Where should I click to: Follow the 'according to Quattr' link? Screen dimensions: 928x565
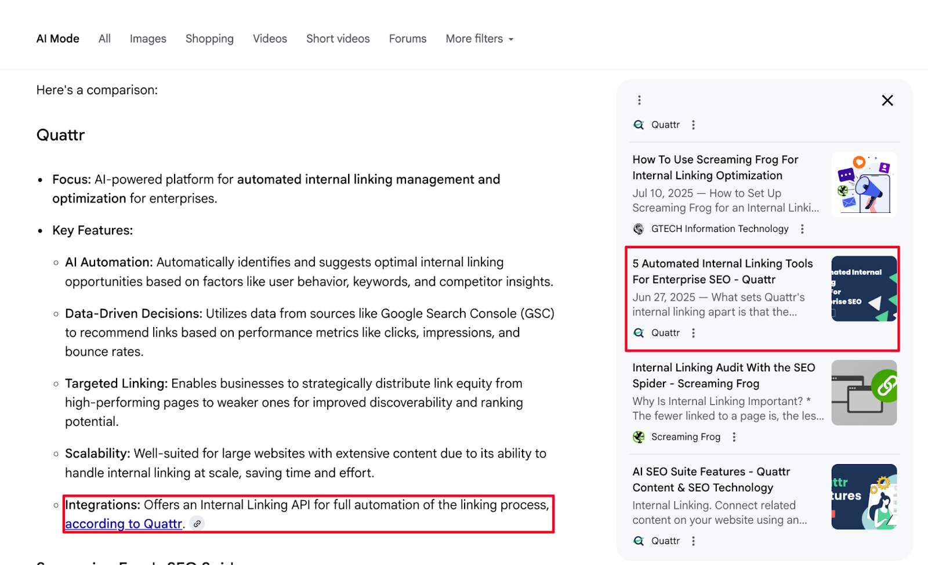tap(124, 524)
